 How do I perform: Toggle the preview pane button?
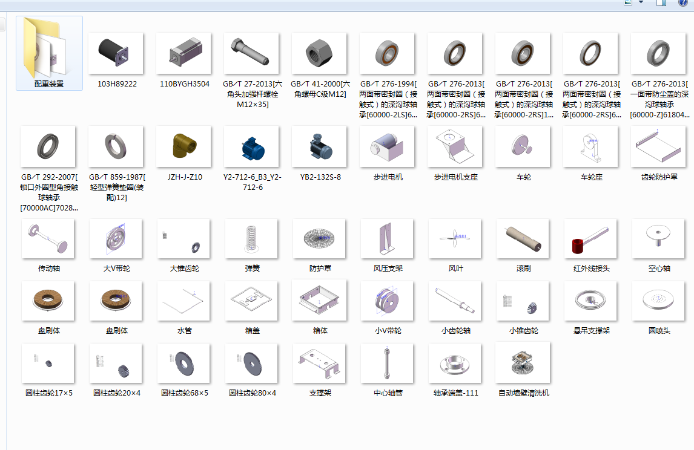(661, 2)
